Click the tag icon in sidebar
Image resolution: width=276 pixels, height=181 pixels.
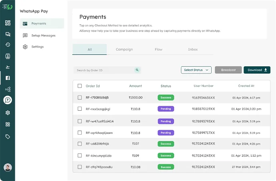click(x=8, y=136)
